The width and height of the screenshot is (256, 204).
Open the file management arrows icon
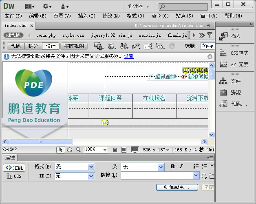124,46
